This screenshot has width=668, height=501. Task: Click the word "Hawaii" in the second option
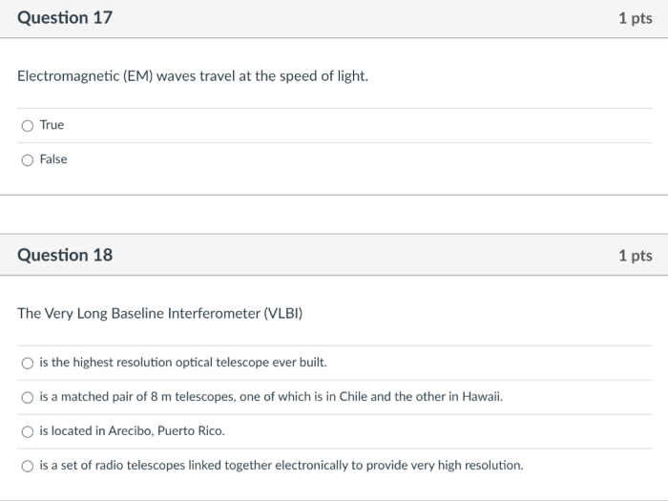coord(480,397)
